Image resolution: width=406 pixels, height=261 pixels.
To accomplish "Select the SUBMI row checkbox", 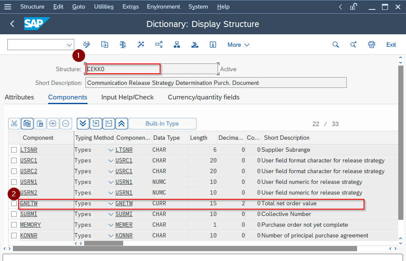I will [x=14, y=214].
